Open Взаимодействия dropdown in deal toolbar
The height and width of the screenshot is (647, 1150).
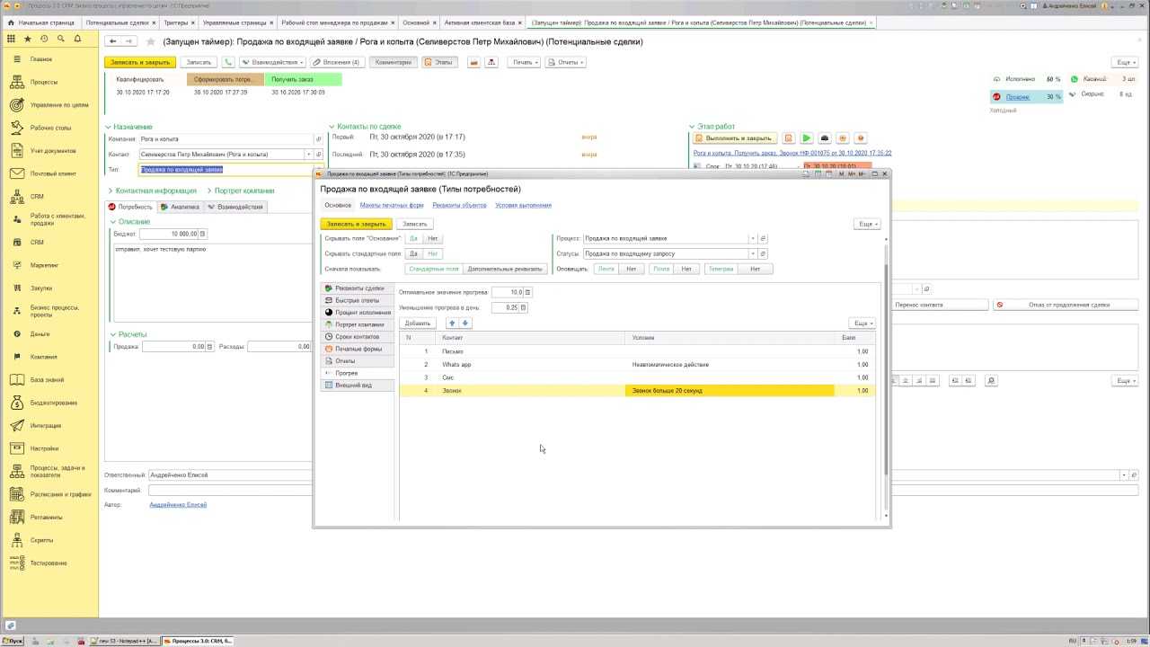pos(271,62)
